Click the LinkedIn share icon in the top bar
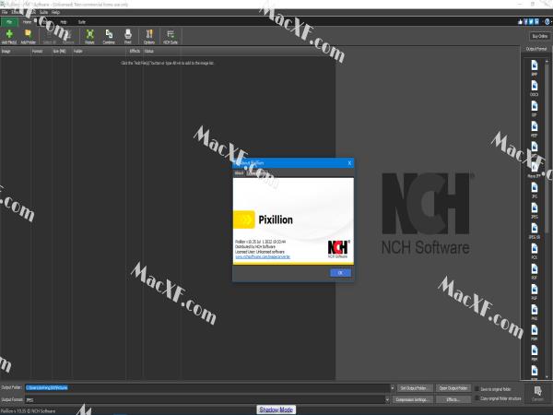The width and height of the screenshot is (553, 415). (x=536, y=22)
